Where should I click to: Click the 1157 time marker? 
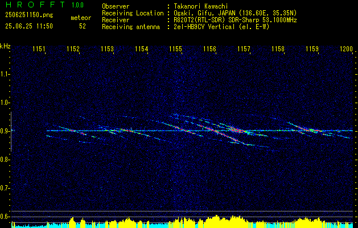pos(244,49)
